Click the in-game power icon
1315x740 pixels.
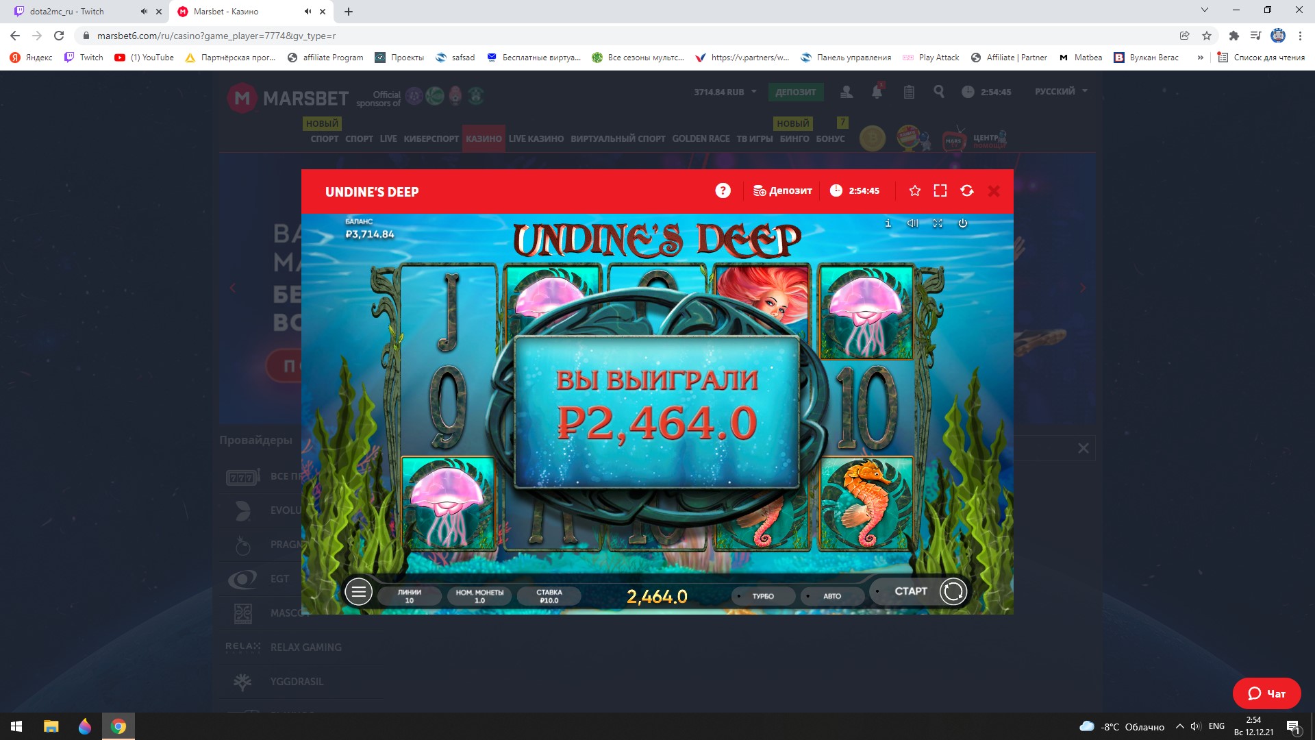[962, 223]
